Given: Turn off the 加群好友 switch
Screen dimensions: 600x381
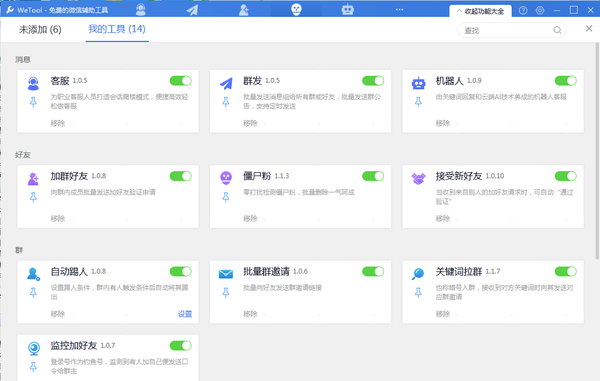Looking at the screenshot, I should pos(181,176).
